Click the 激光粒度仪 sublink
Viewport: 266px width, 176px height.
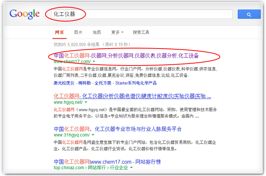64,83
